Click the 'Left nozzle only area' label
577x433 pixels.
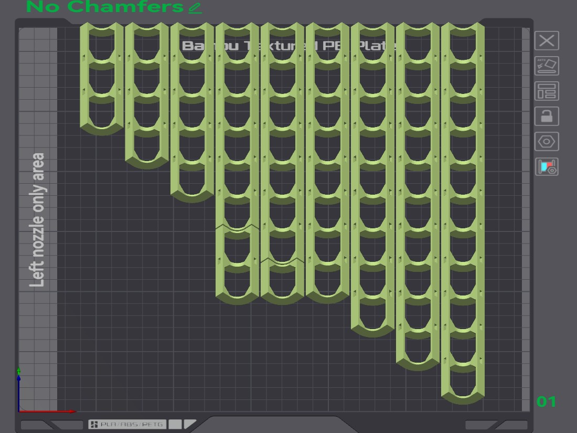coord(37,220)
